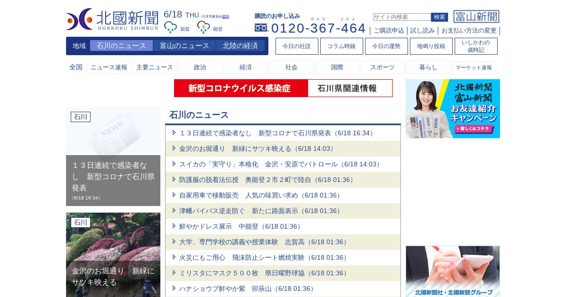Viewport: 566px width, 297px height.
Task: Open 石川県関連情報 banner section
Action: point(350,88)
